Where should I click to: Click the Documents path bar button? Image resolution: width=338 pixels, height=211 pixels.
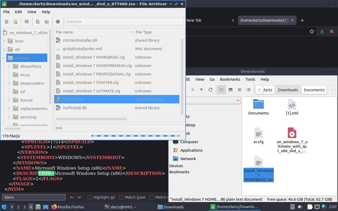[x=314, y=90]
